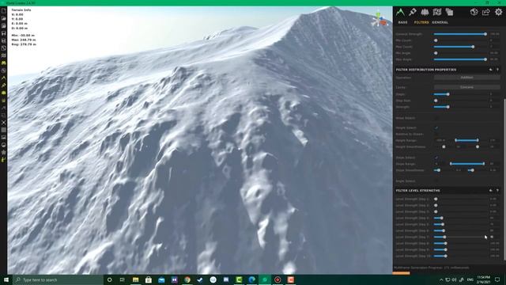Click the Terrain Info heading text
The image size is (506, 285).
pyautogui.click(x=21, y=10)
